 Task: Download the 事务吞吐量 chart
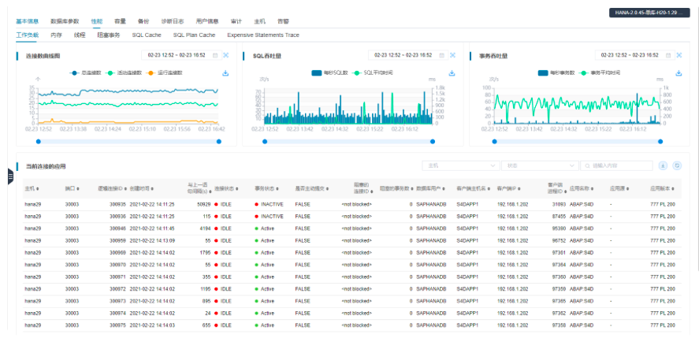point(679,73)
